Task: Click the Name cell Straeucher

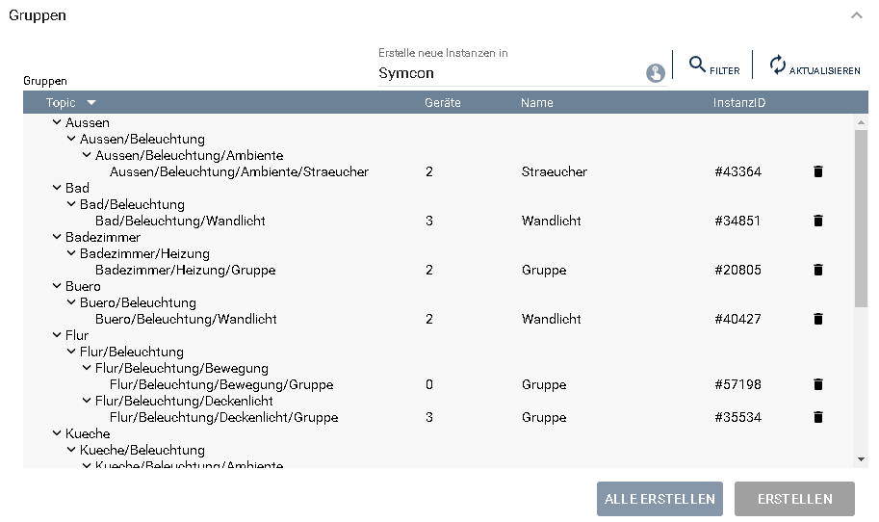Action: [x=554, y=171]
